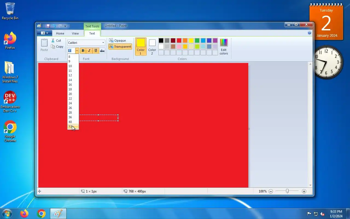Click the muted volume tray icon
350x219 pixels.
tap(322, 214)
